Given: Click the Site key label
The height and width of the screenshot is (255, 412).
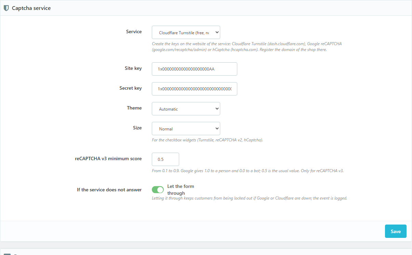Looking at the screenshot, I should [x=133, y=68].
